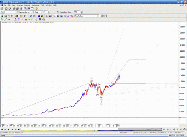The image size is (187, 137).
Task: Click the printer icon
Action: tap(16, 16)
